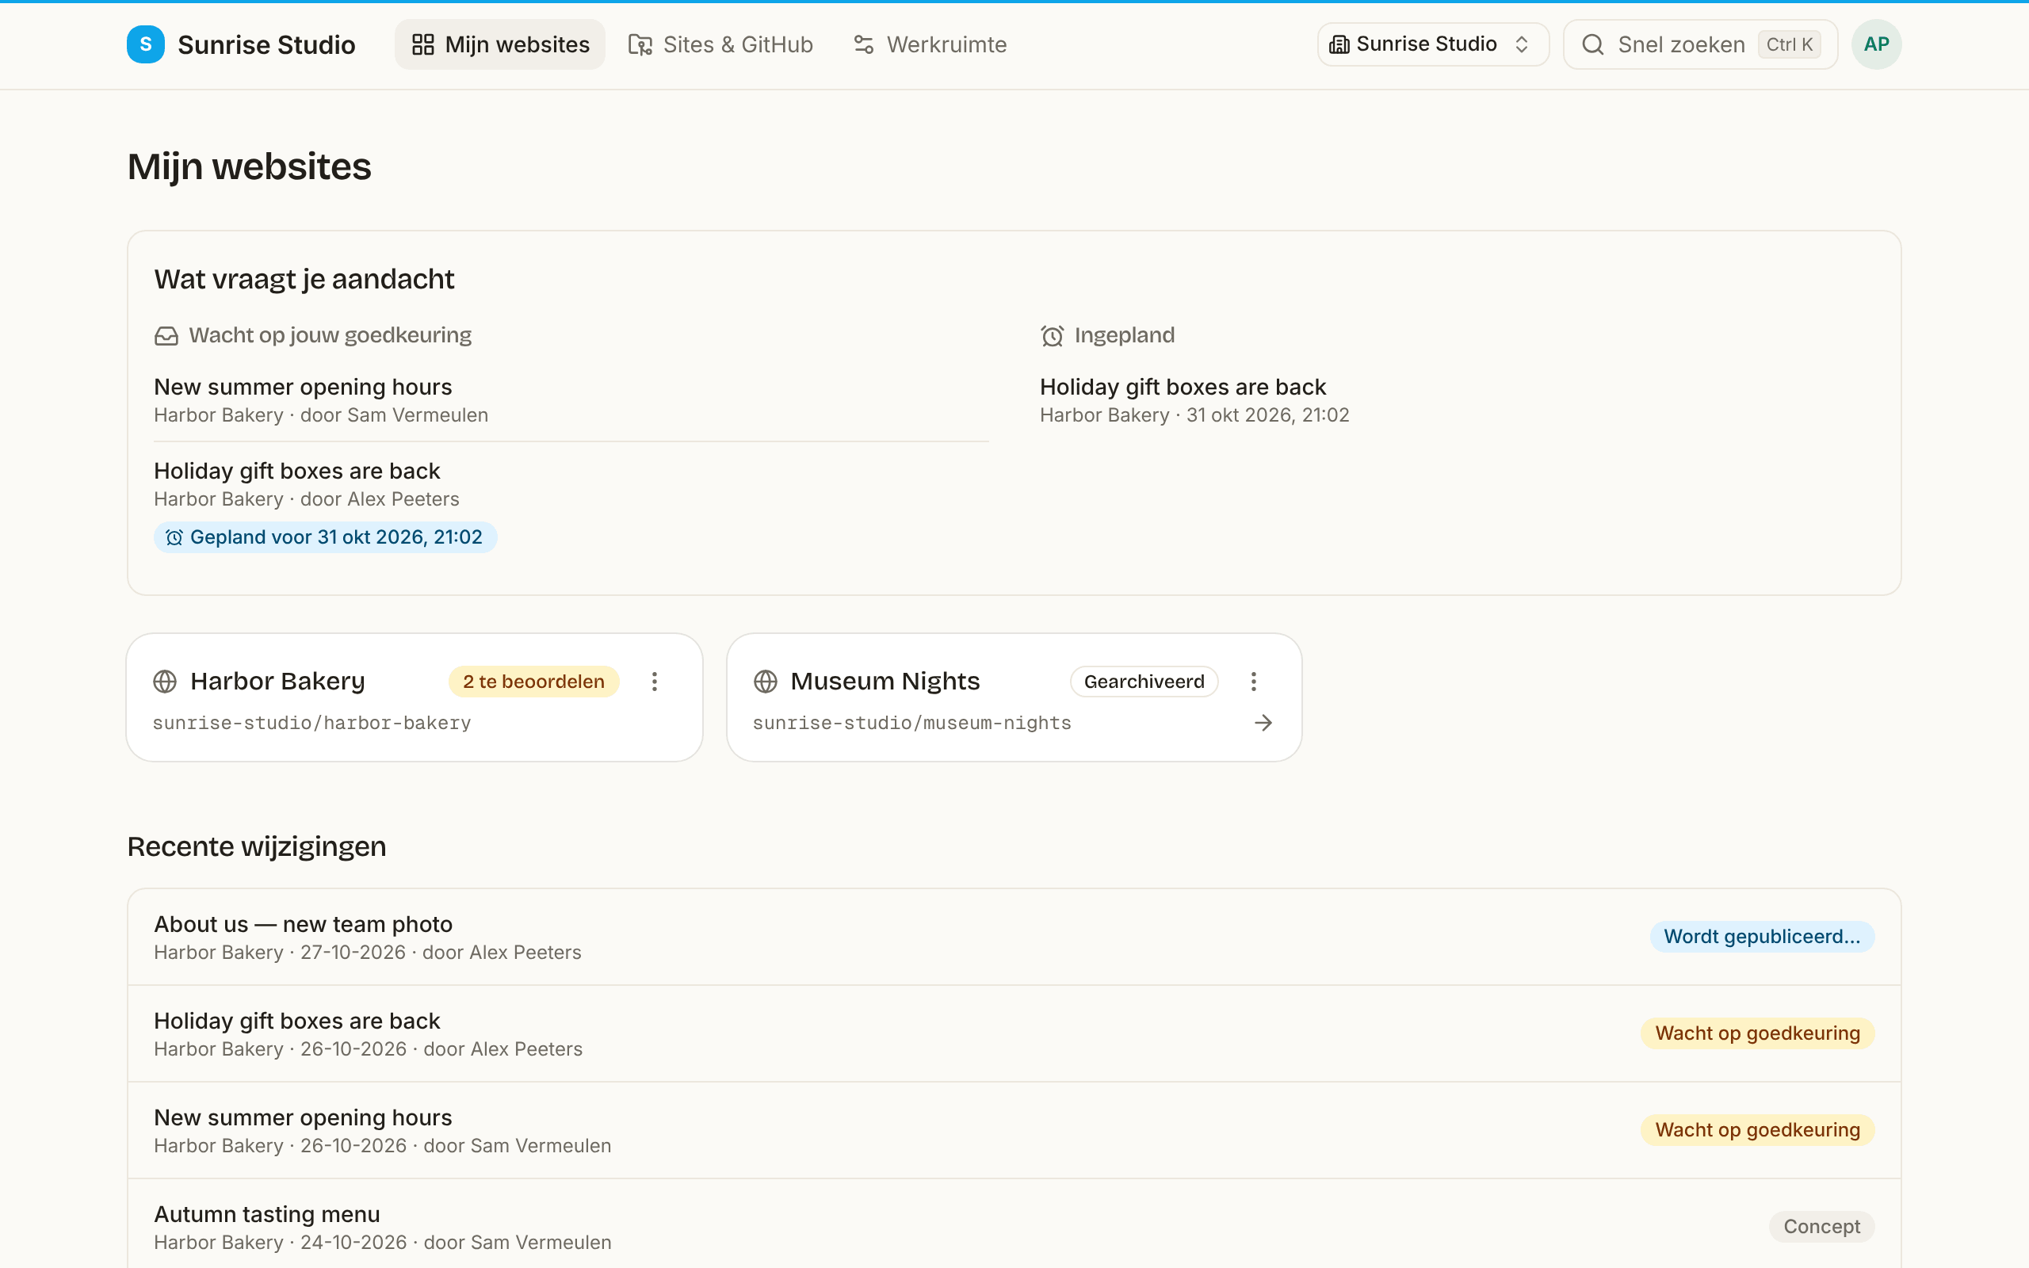Click the globe icon on Harbor Bakery card
2029x1268 pixels.
(x=165, y=682)
